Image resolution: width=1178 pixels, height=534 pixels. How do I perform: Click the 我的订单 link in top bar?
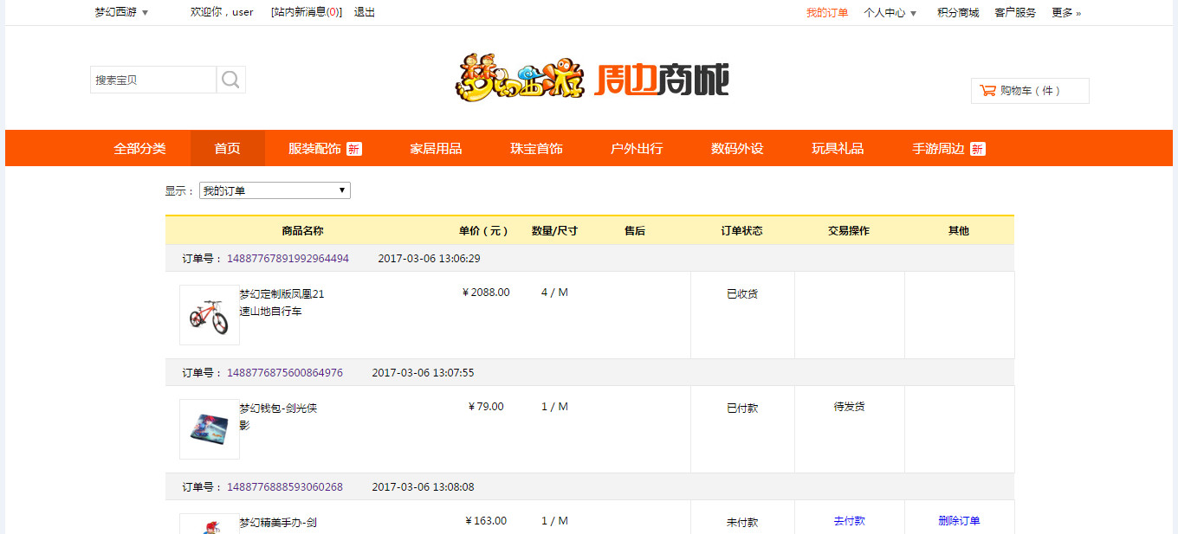click(827, 13)
